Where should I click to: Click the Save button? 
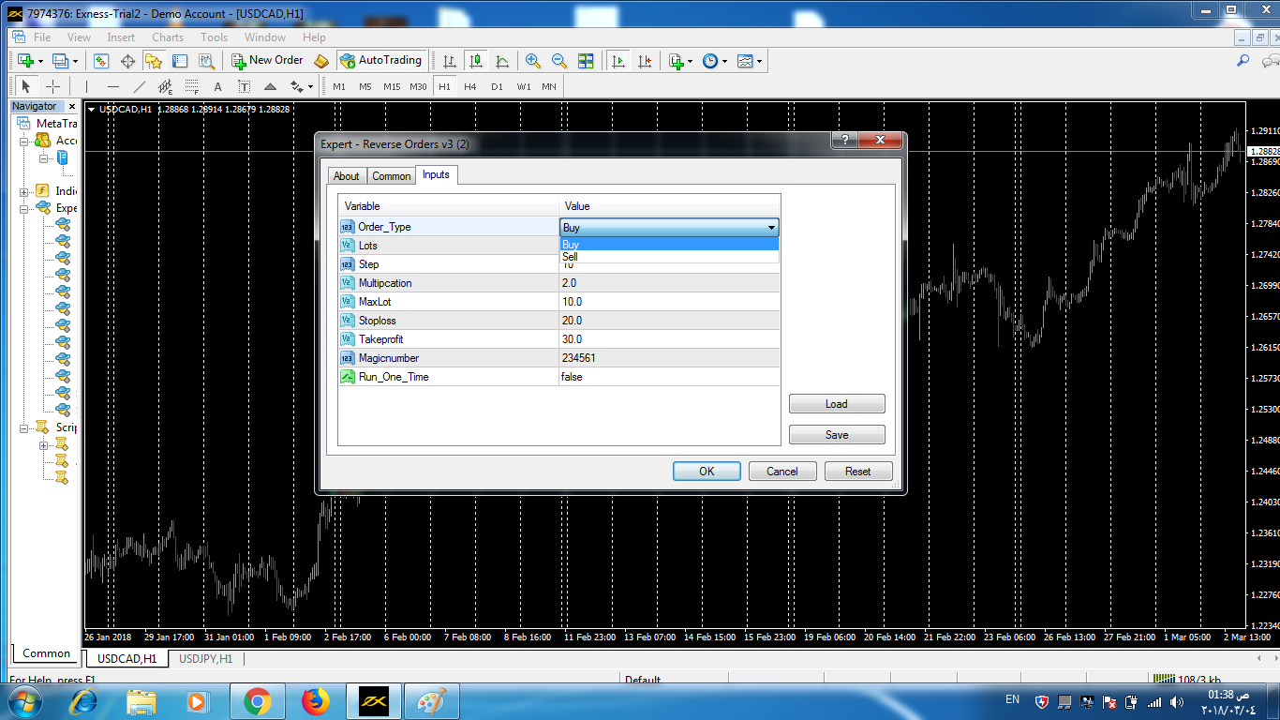(837, 435)
